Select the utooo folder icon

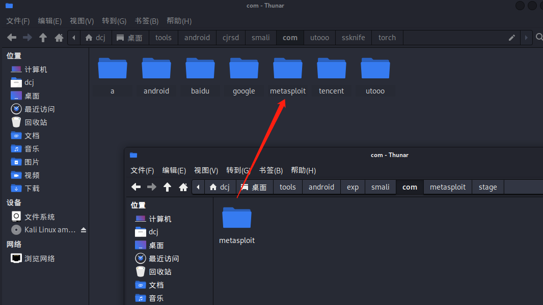[x=375, y=69]
